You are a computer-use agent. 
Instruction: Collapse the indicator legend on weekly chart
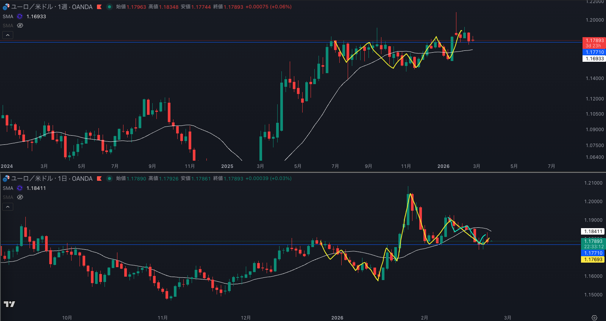(x=8, y=35)
